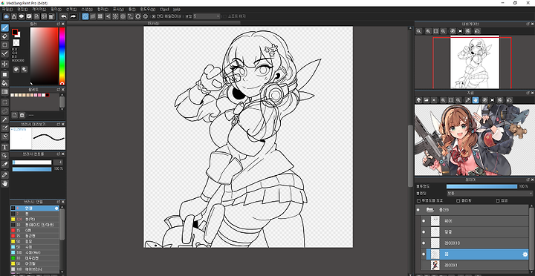Toggle the Lock checkbox in layer panel
The height and width of the screenshot is (276, 535).
pyautogui.click(x=498, y=201)
